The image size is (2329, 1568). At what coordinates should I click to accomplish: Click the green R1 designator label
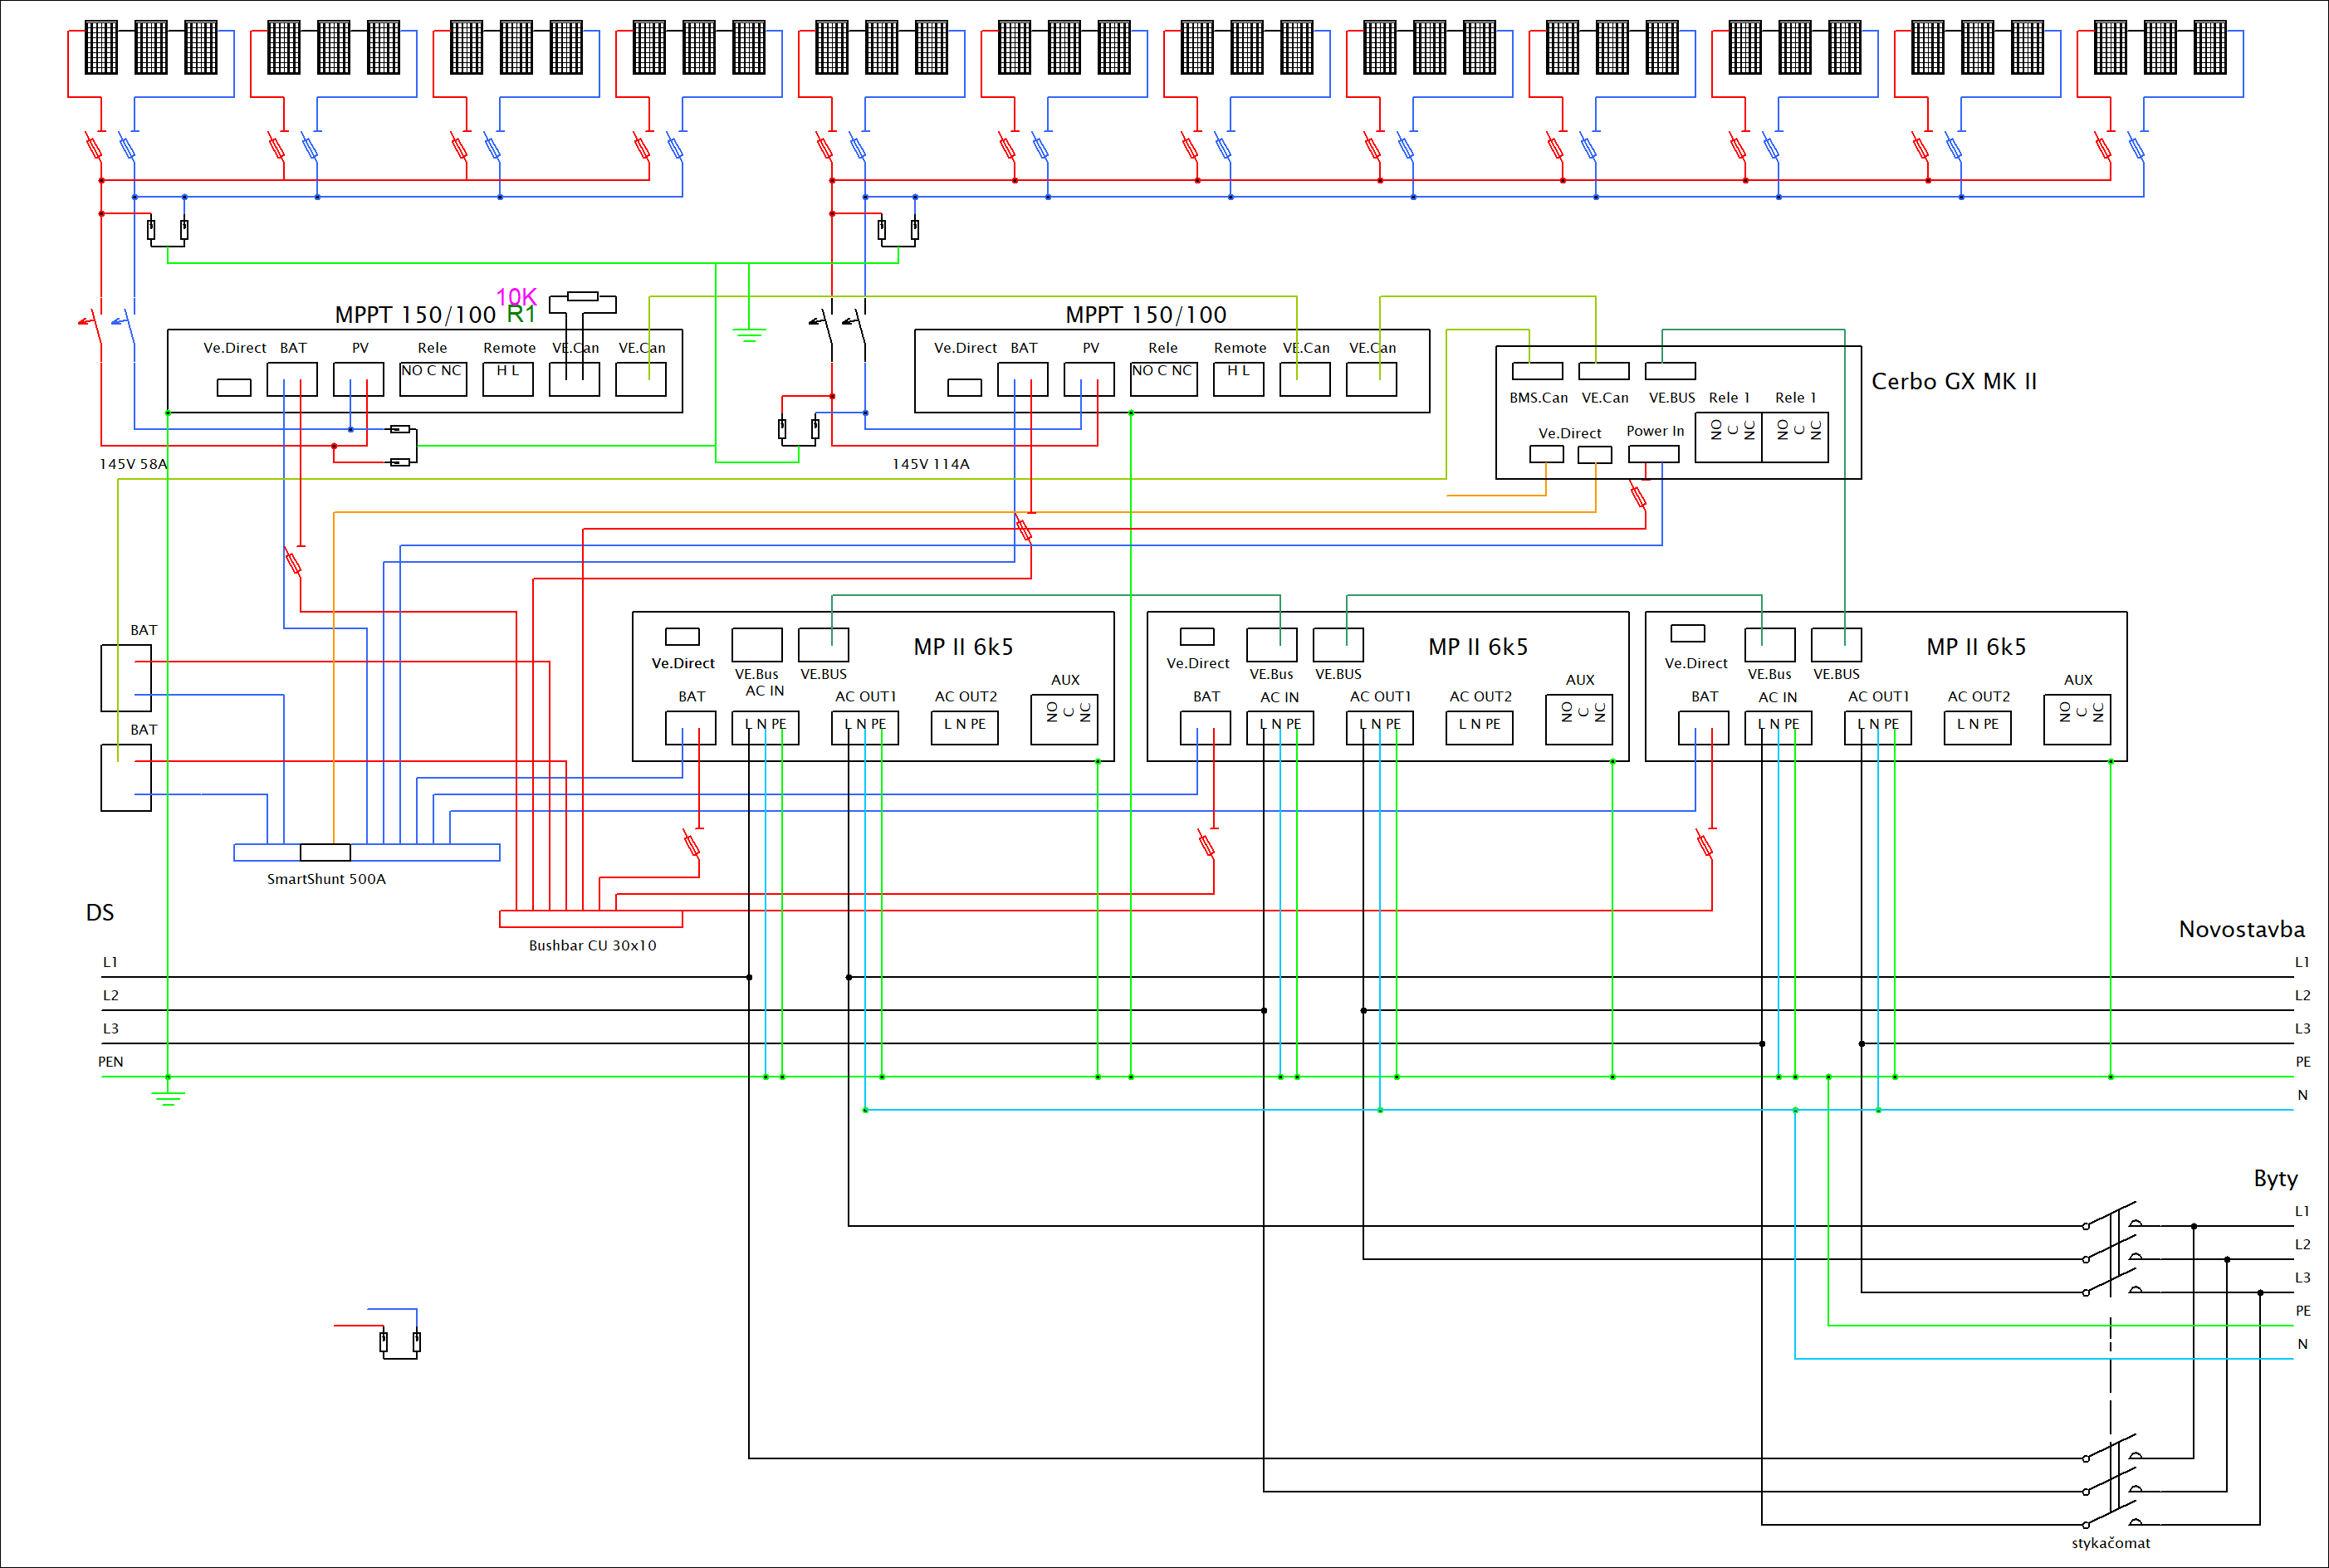coord(521,314)
